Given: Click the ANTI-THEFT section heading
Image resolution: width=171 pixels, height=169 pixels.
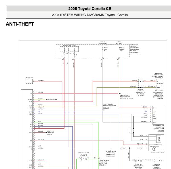Looking at the screenshot, I should pyautogui.click(x=20, y=24).
